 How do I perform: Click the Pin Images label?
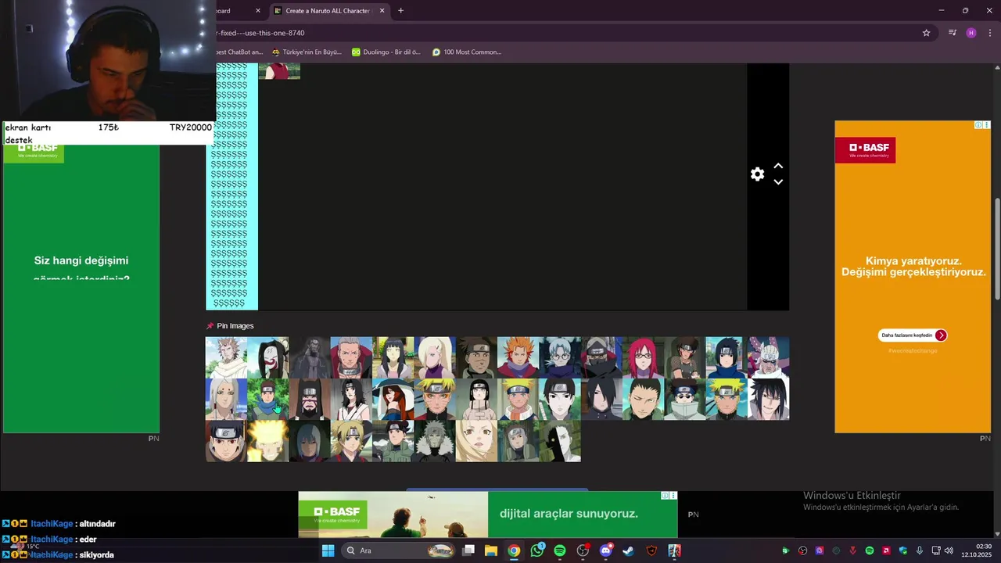(235, 326)
